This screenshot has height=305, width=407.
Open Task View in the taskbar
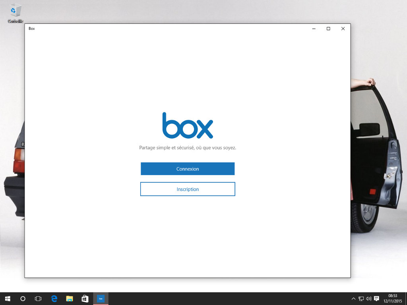tap(38, 299)
